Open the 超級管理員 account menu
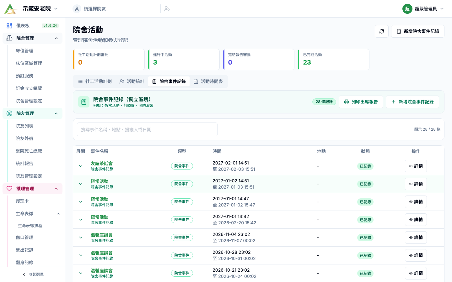Viewport: 452px width, 282px height. click(x=423, y=9)
